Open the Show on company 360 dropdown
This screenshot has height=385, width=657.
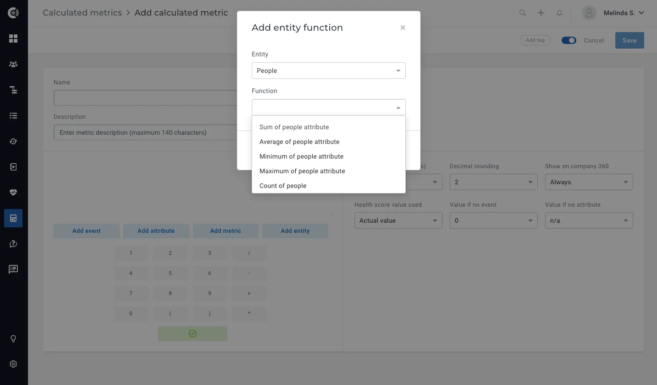click(589, 182)
